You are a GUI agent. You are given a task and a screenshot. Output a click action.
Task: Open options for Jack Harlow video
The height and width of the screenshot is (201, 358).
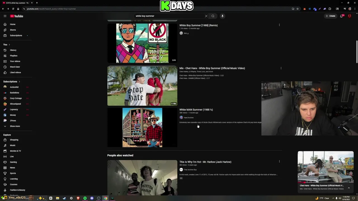tap(279, 161)
